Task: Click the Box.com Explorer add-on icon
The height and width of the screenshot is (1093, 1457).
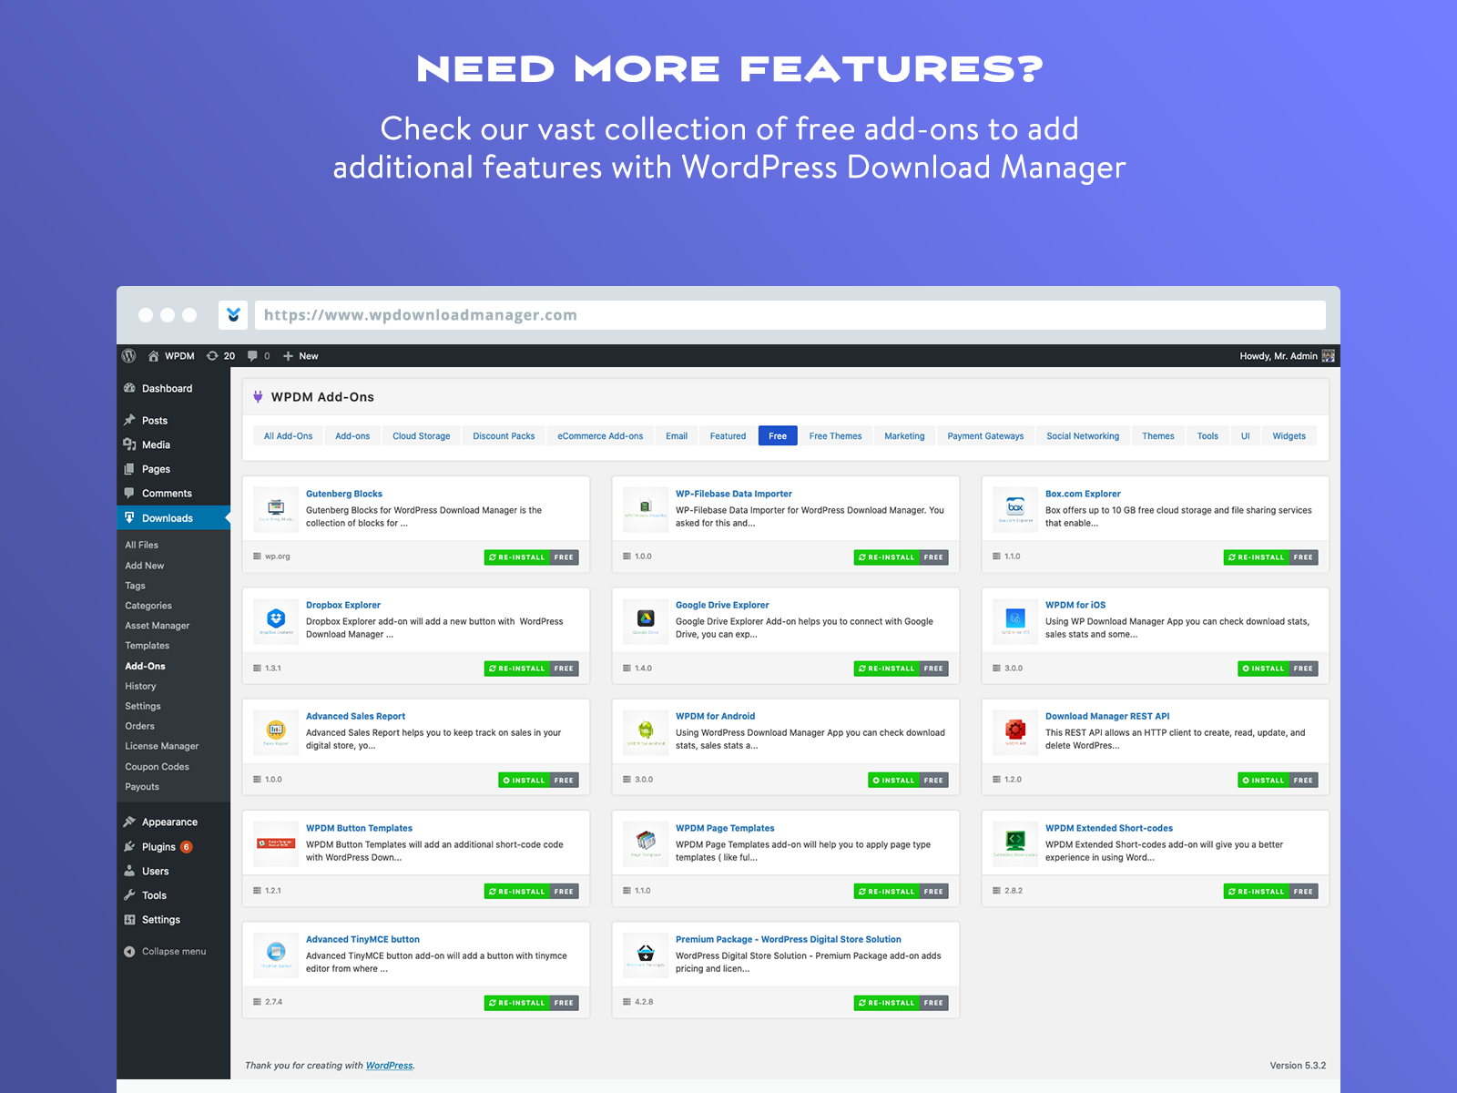Action: pos(1015,509)
